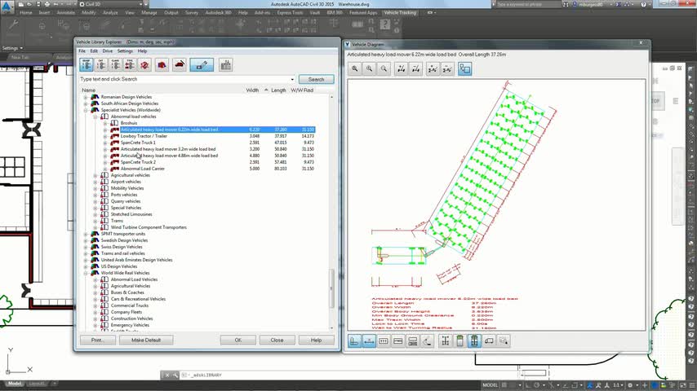
Task: Open the File menu in Vehicle Library Explorer
Action: click(82, 51)
